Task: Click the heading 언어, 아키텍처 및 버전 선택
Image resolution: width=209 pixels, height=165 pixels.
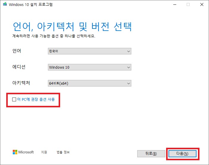Action: (72, 27)
